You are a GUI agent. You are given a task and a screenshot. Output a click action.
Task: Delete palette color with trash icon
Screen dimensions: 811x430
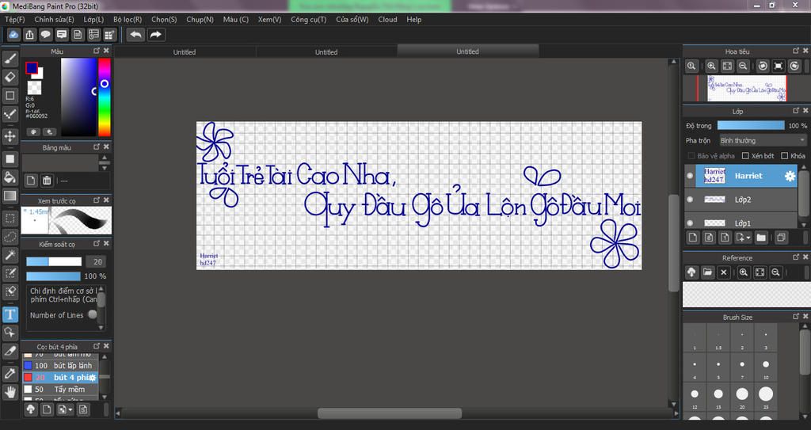tap(47, 181)
